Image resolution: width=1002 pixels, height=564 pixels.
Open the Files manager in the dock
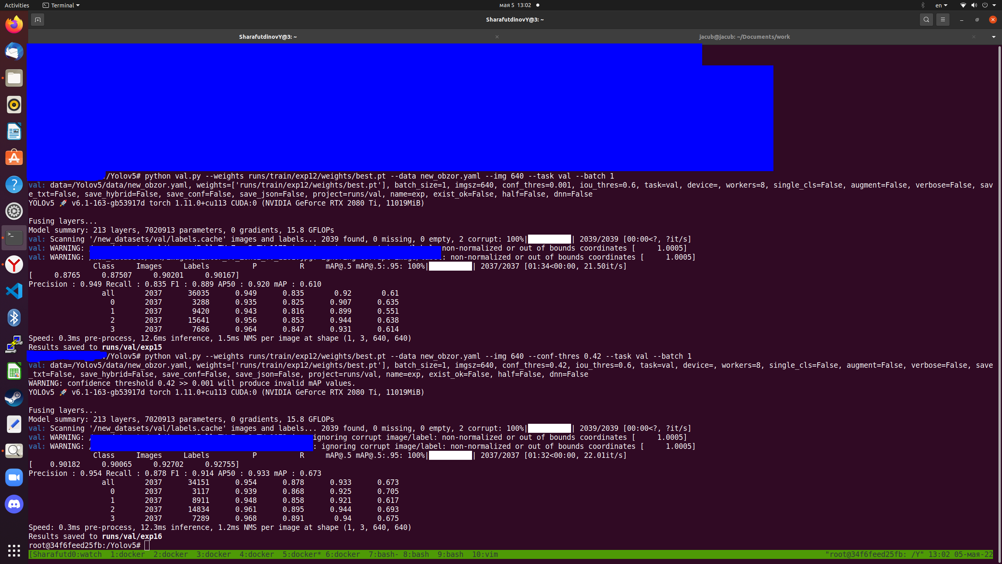tap(14, 78)
